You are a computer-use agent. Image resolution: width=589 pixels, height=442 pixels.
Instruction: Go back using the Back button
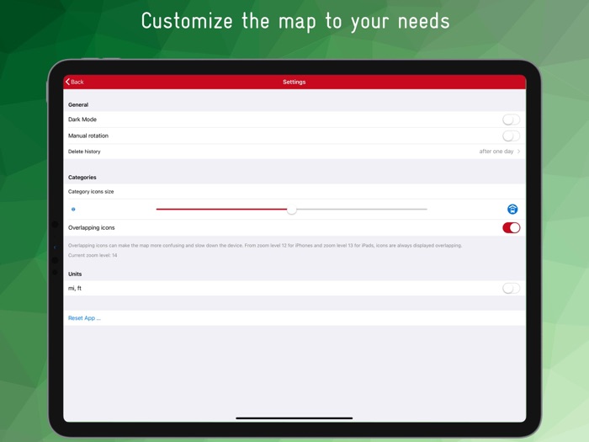click(74, 82)
